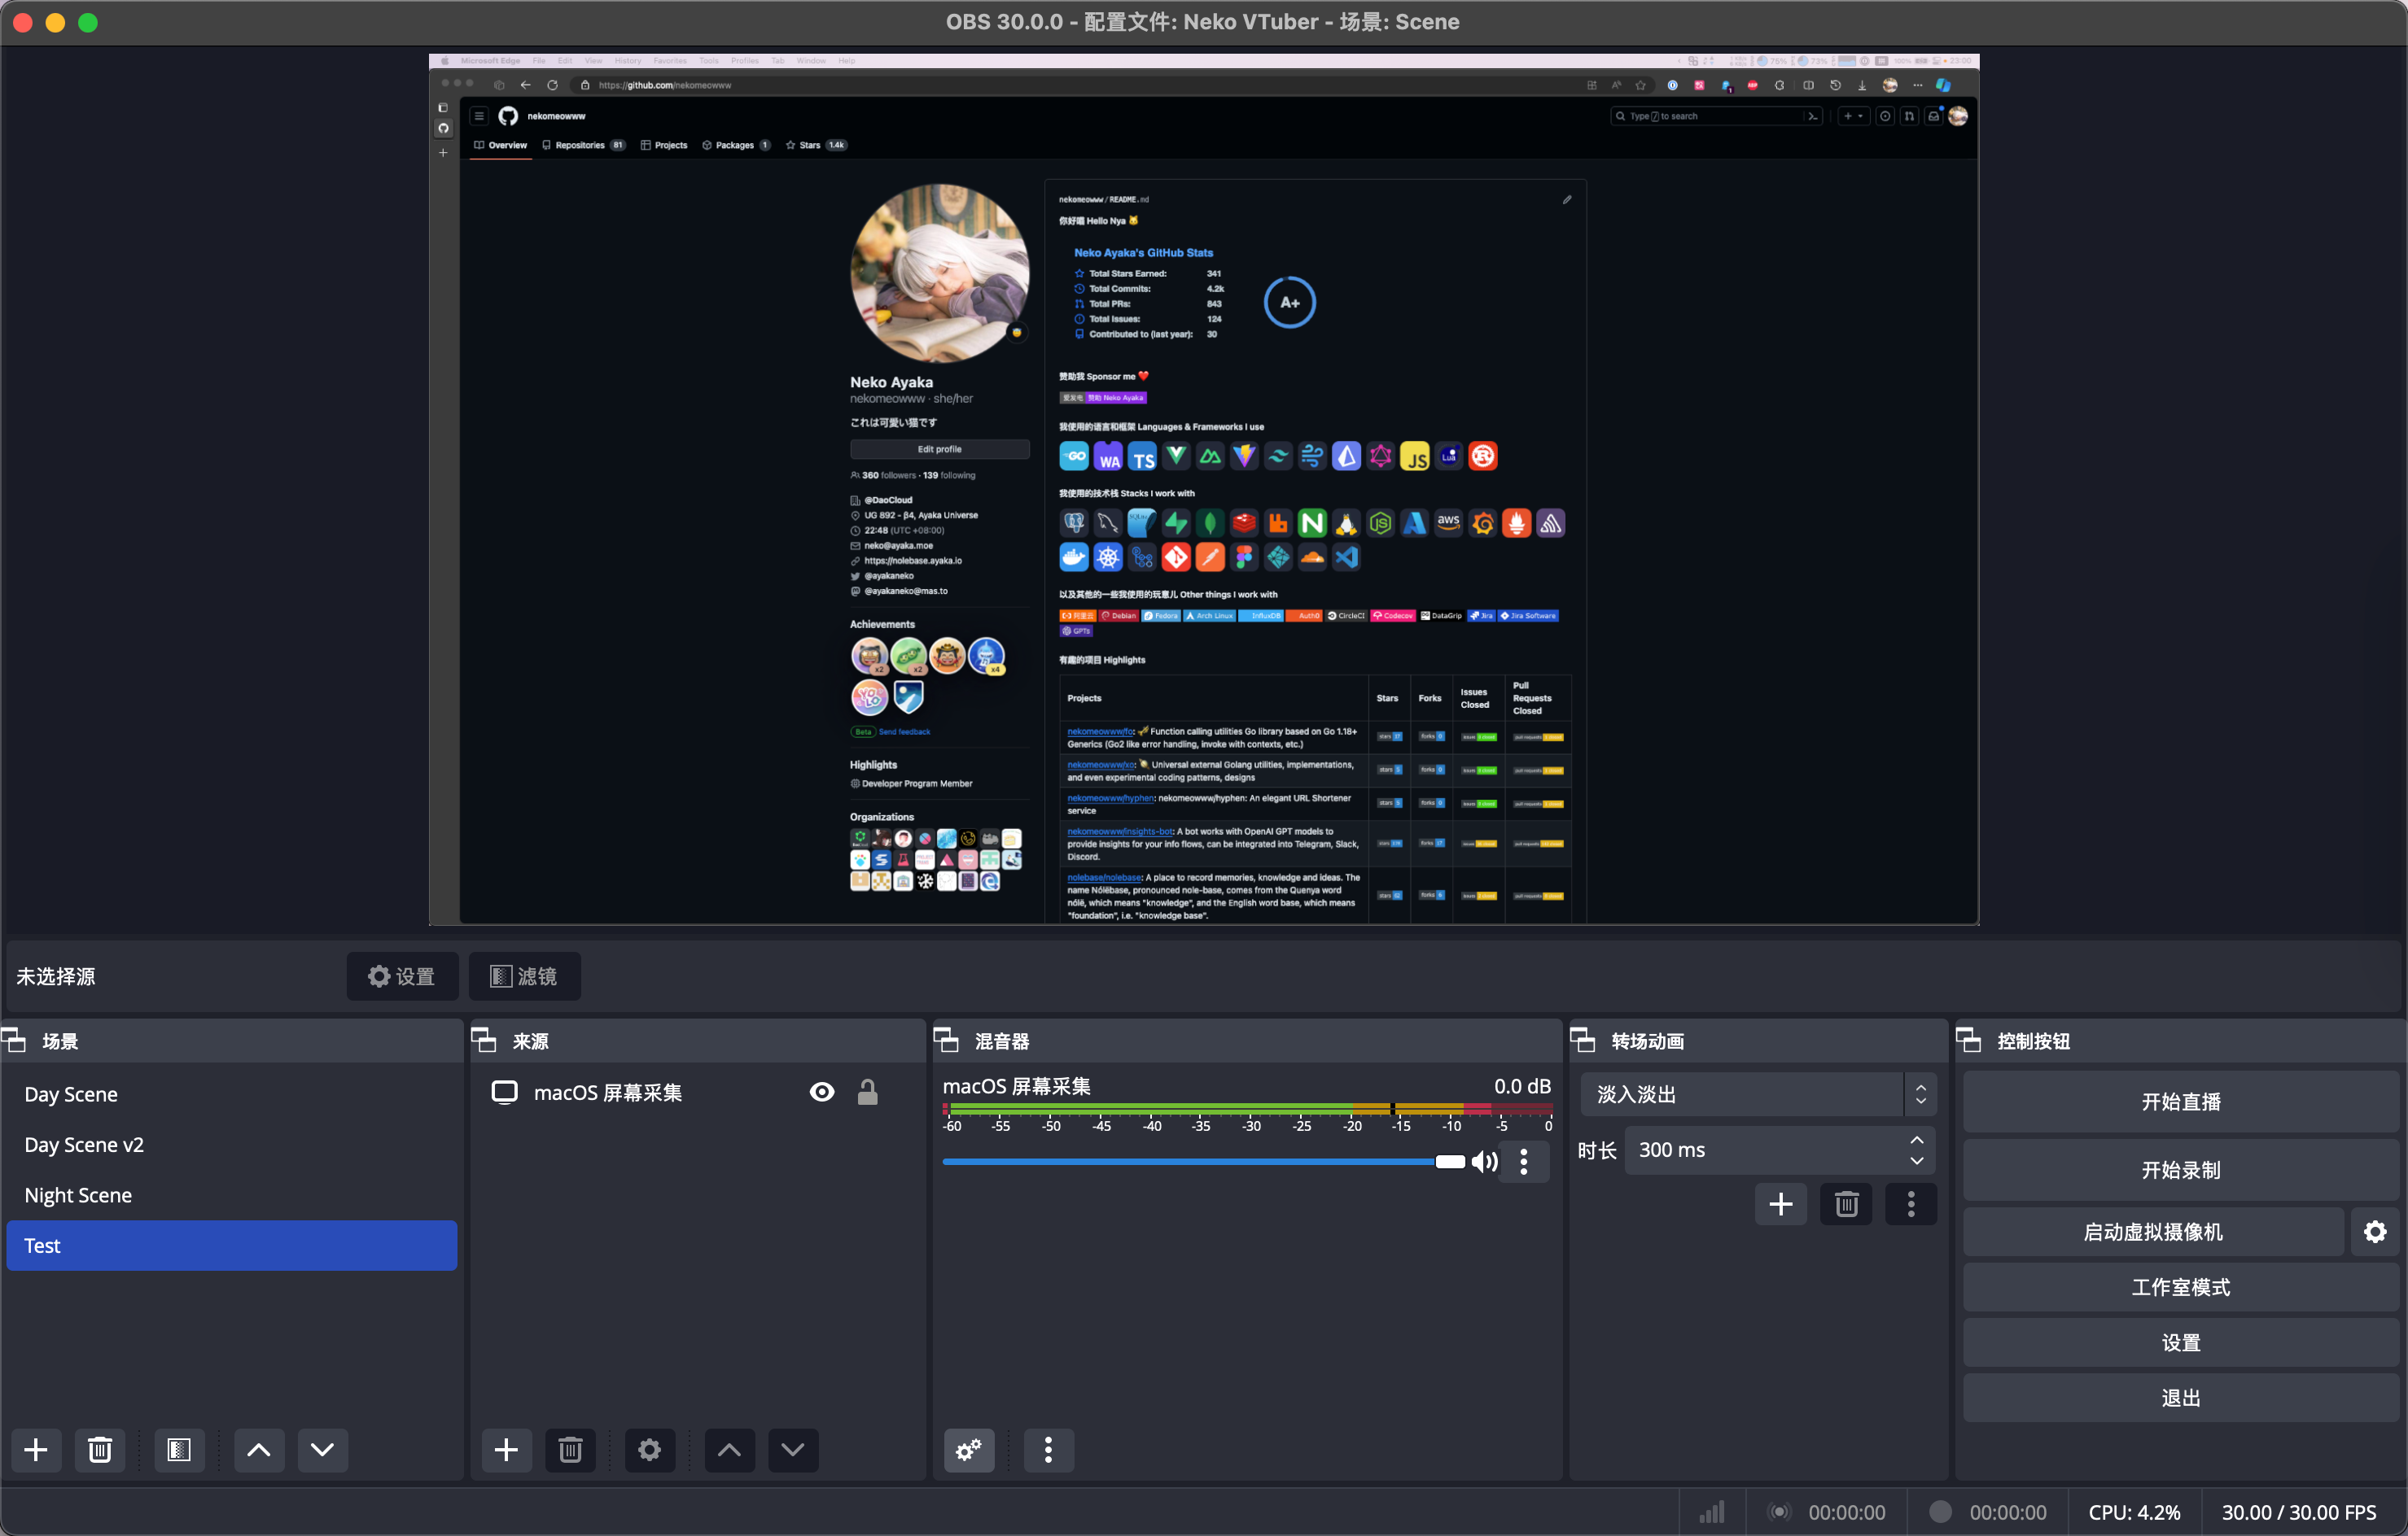This screenshot has width=2408, height=1536.
Task: Open scene filters icon in Scenes panel
Action: click(x=179, y=1449)
